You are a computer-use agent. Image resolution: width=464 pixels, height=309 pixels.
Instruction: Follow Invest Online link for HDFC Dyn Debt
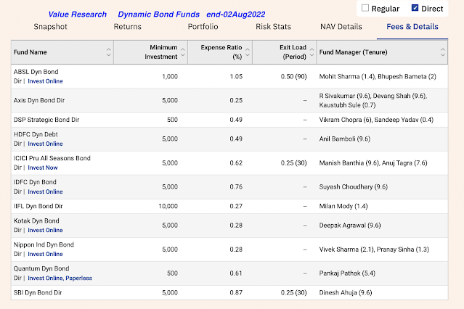45,144
